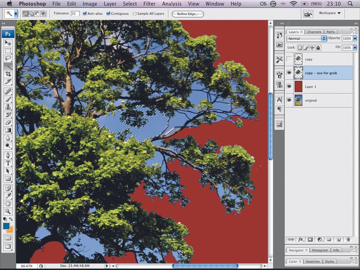The image size is (360, 270).
Task: Select the Hand tool
Action: tap(8, 204)
